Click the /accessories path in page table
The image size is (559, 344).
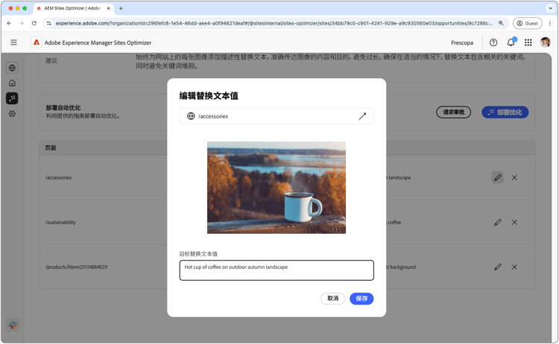58,177
